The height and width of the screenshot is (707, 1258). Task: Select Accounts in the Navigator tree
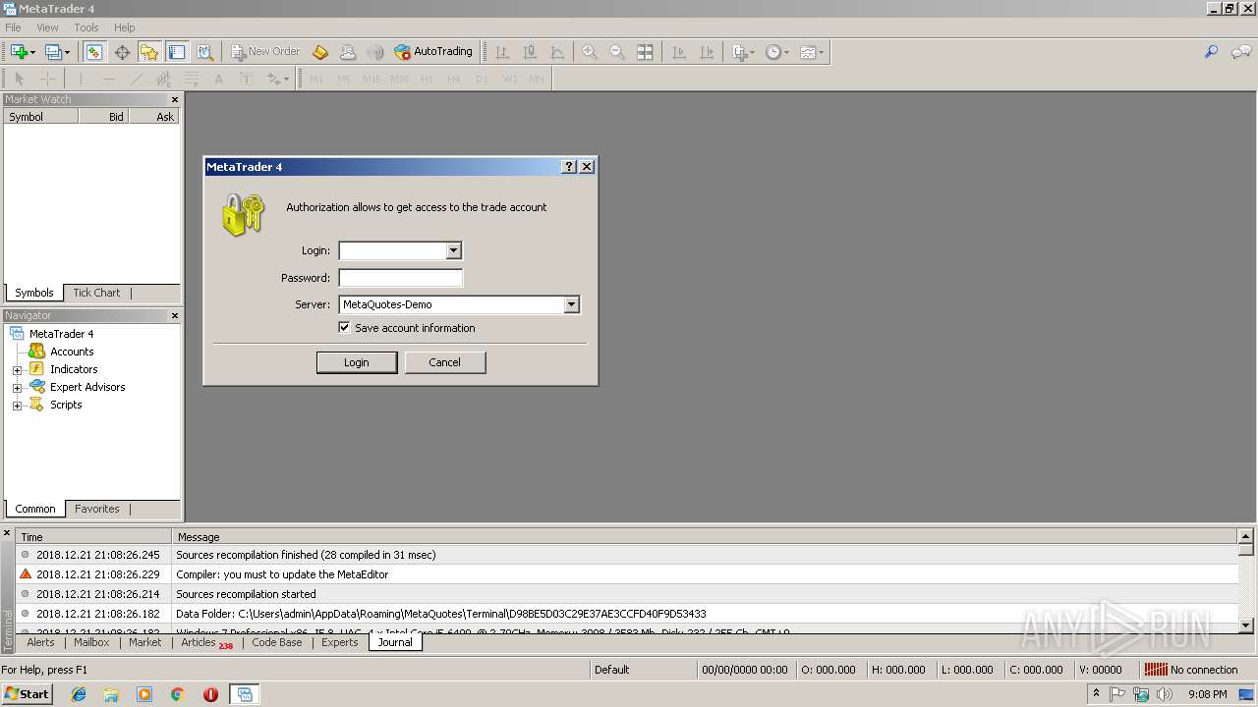tap(72, 352)
